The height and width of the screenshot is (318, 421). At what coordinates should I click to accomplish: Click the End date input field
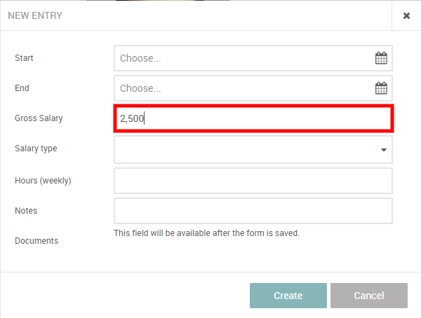tap(242, 88)
